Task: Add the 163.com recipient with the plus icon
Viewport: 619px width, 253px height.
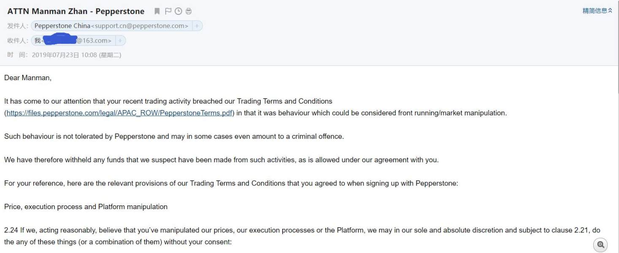Action: [120, 41]
